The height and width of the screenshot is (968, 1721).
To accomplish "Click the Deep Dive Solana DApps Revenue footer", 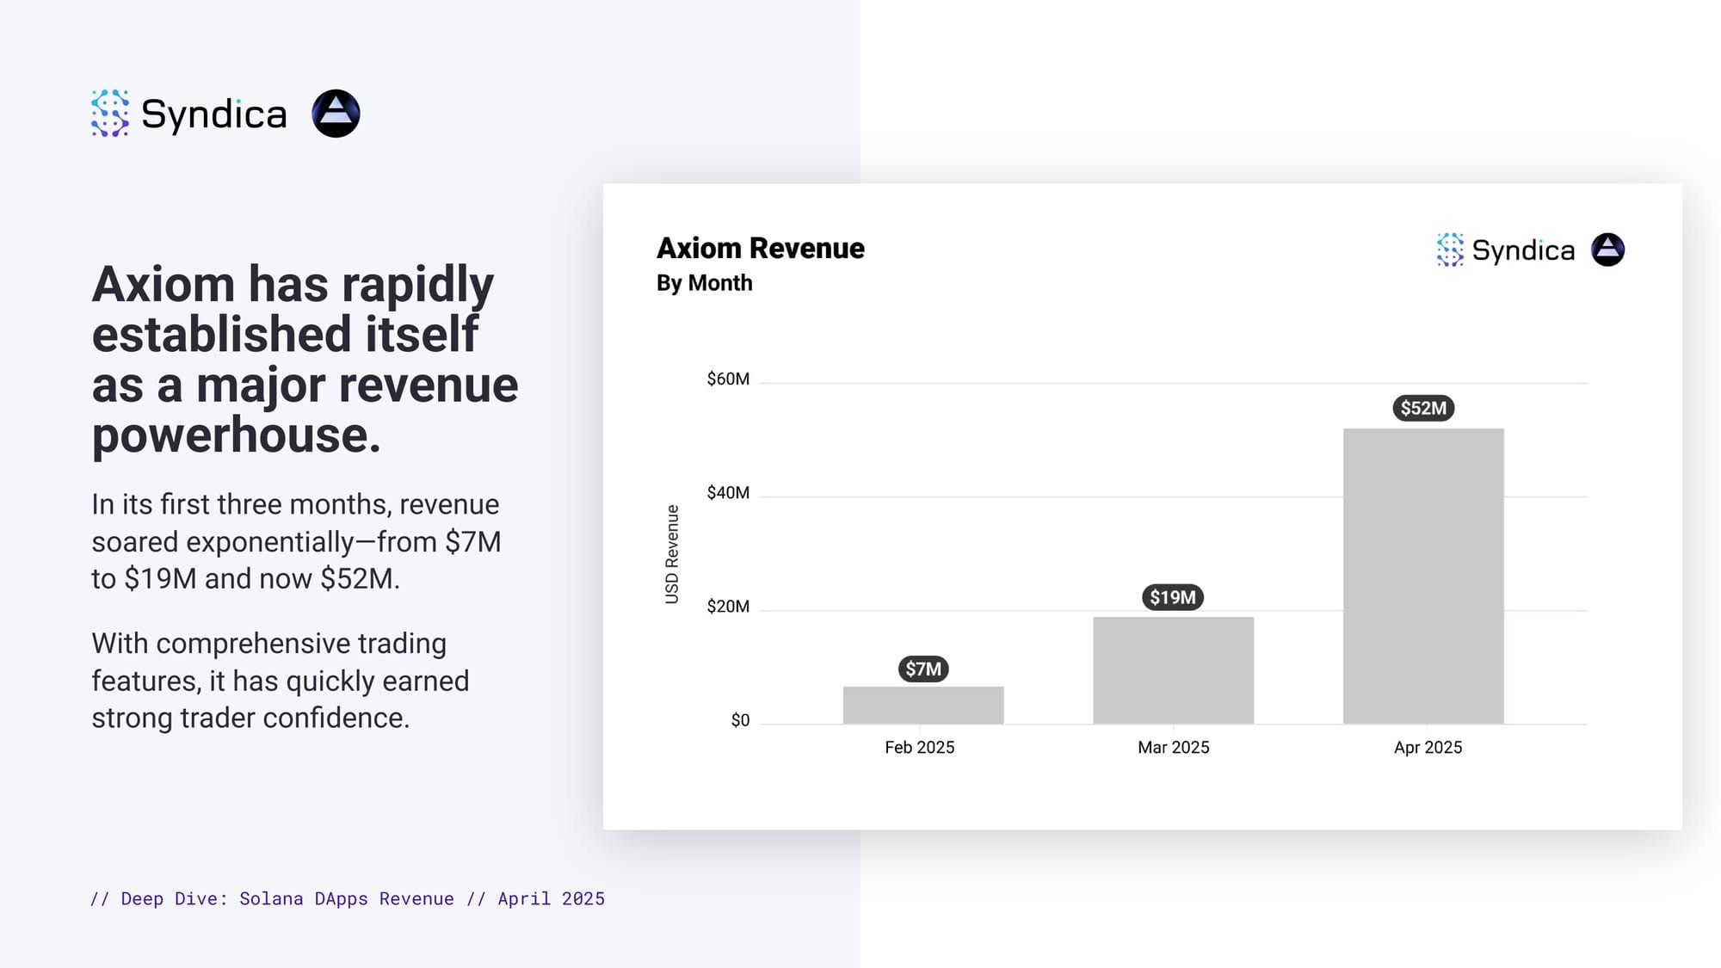I will [x=348, y=898].
